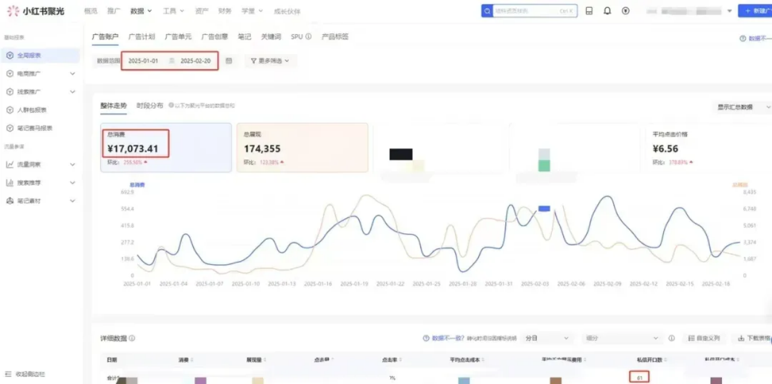Click the 收起侧边栏 collapse icon

pos(7,374)
